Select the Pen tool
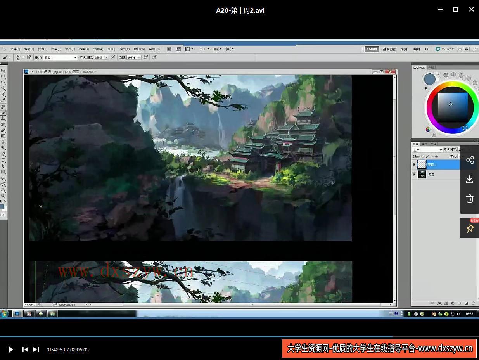The image size is (479, 360). pos(3,154)
